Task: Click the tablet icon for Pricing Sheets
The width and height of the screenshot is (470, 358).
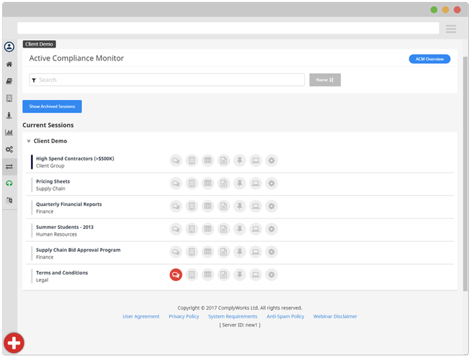Action: tap(191, 183)
